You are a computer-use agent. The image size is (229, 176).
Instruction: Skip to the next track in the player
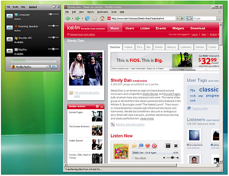coord(176,145)
